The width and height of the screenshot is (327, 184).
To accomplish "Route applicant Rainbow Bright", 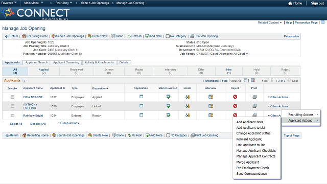I will click(x=188, y=115).
